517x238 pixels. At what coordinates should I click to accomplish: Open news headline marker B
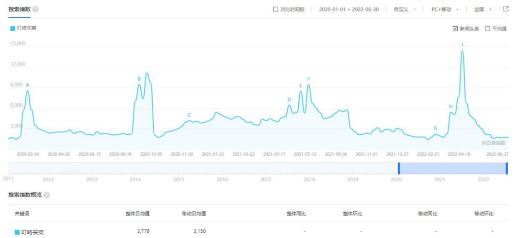coord(139,79)
